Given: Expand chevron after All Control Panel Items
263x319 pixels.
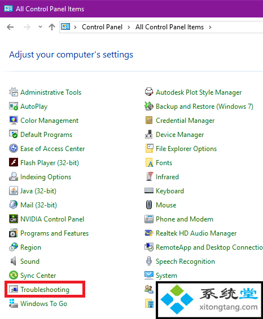Looking at the screenshot, I should click(x=210, y=27).
